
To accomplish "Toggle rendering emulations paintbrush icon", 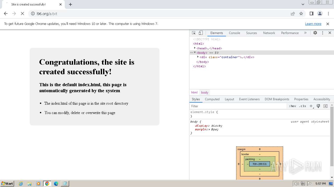I will click(x=318, y=106).
